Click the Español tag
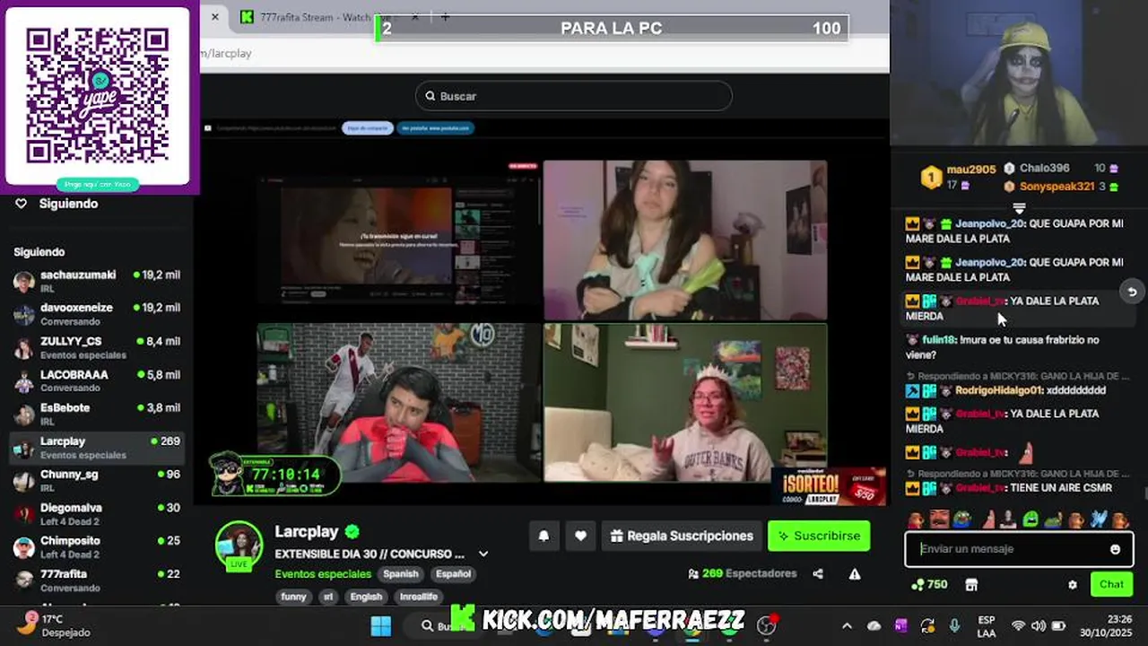The width and height of the screenshot is (1148, 646). click(x=453, y=574)
